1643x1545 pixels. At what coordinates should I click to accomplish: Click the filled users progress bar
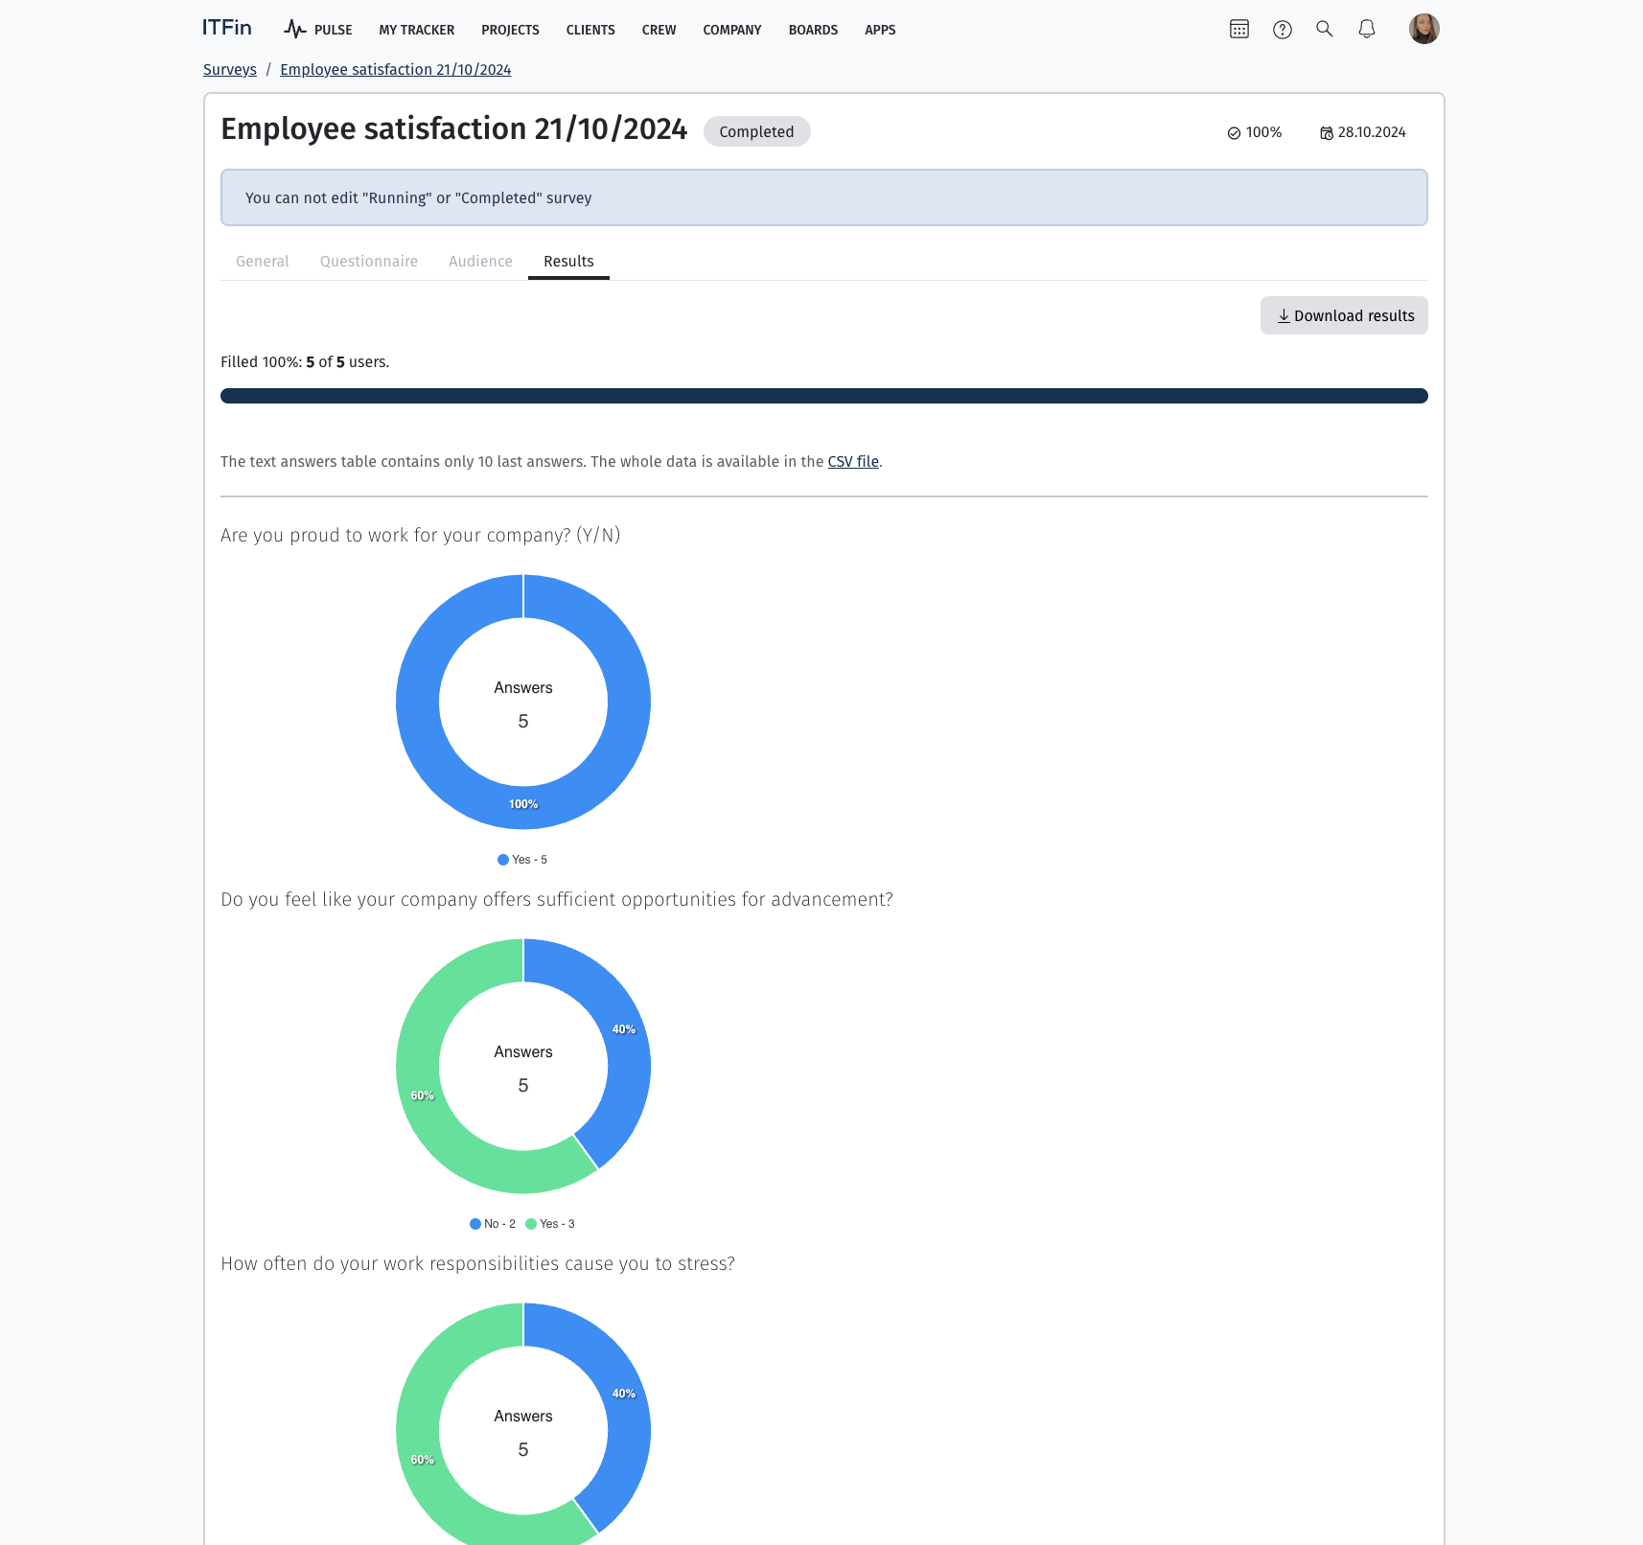point(824,396)
